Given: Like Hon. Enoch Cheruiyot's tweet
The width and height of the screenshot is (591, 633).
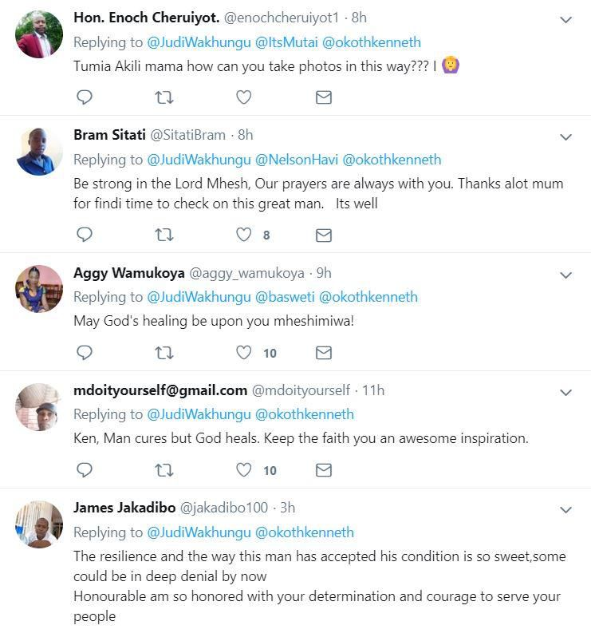Looking at the screenshot, I should coord(244,97).
